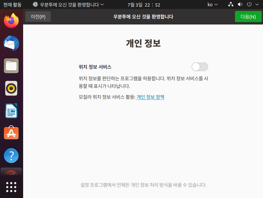Click the volume speaker icon in top bar

[x=240, y=4]
